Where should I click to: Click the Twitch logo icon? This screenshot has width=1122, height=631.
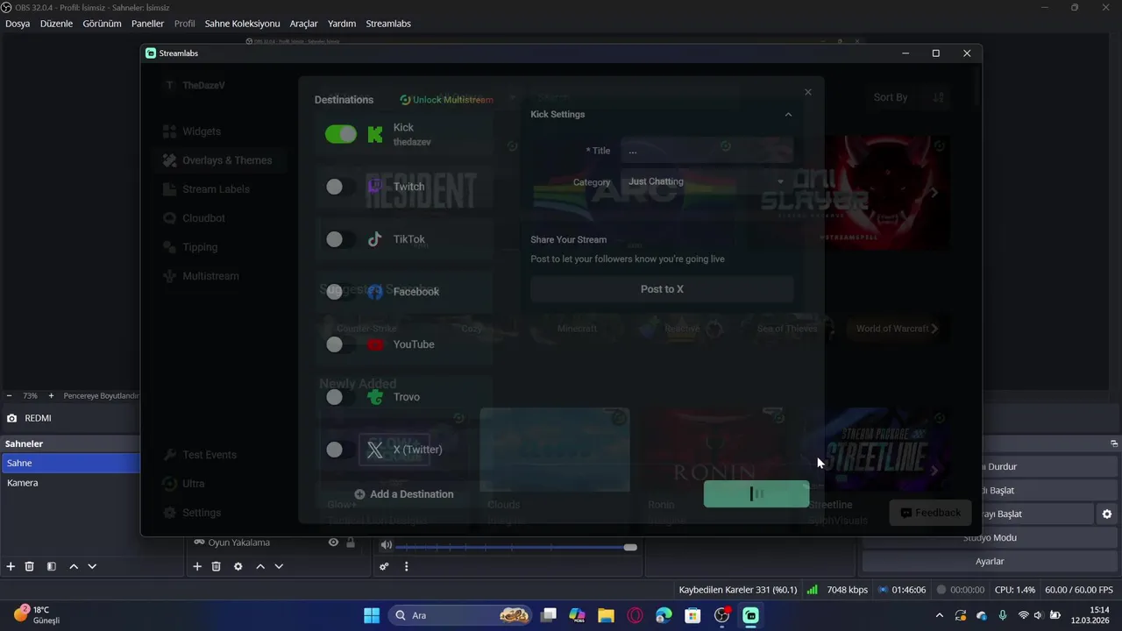(x=375, y=187)
